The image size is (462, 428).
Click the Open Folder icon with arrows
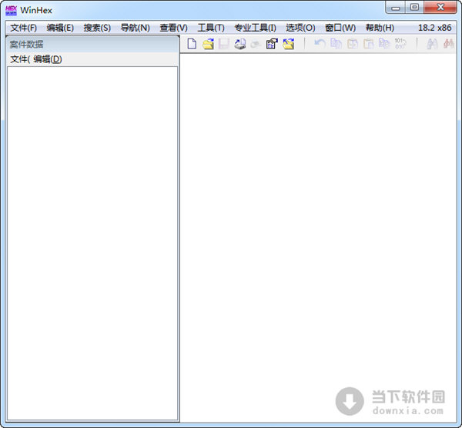289,44
